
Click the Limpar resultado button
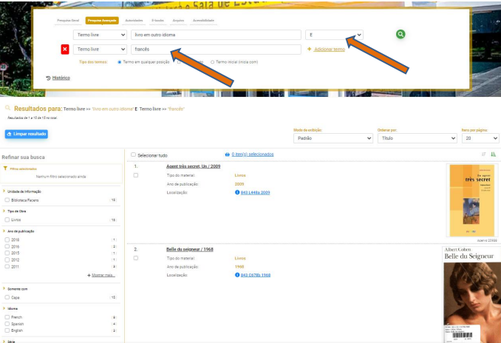pos(27,134)
